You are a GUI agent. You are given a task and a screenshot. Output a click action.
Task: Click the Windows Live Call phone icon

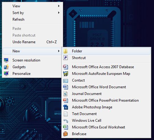[x=66, y=121]
